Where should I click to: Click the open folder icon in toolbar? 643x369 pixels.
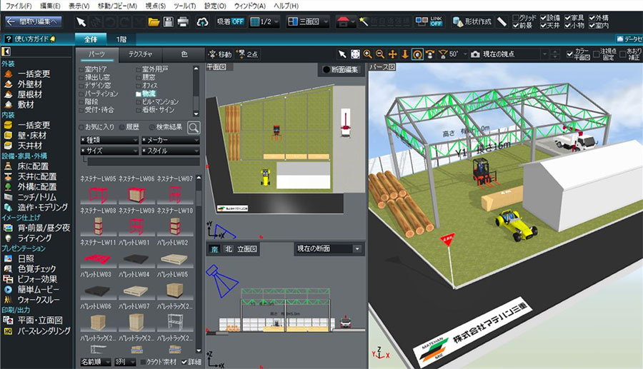(x=154, y=21)
